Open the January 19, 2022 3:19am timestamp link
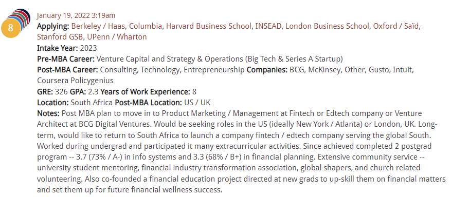The width and height of the screenshot is (451, 197). point(76,15)
